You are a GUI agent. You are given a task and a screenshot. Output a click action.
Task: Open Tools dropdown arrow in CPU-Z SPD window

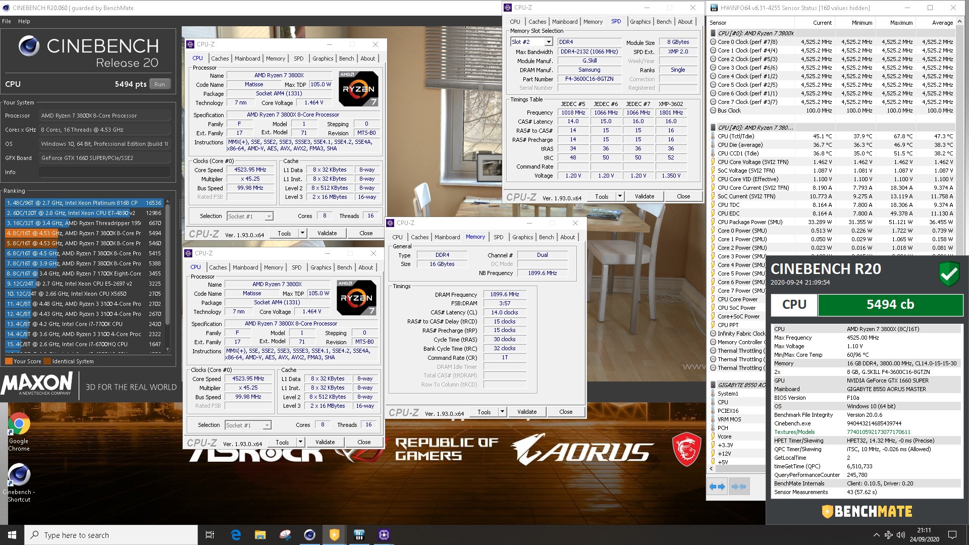pyautogui.click(x=620, y=196)
